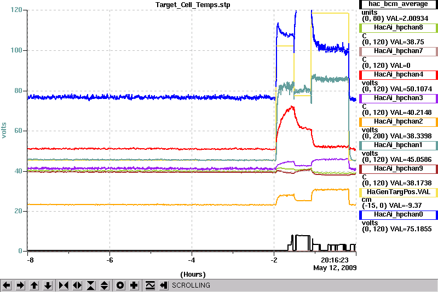The width and height of the screenshot is (438, 292).
Task: Click the 20:16:23 timestamp label
Action: tap(335, 260)
